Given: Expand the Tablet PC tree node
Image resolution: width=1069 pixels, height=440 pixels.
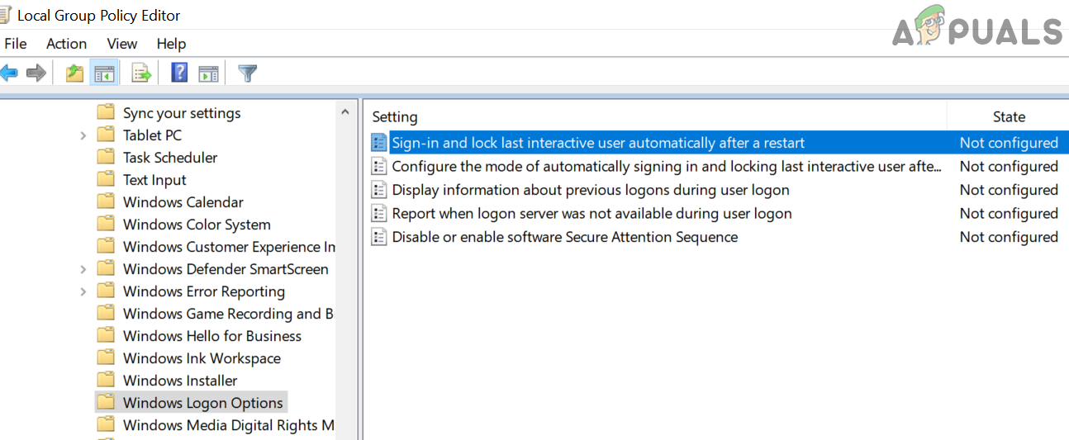Looking at the screenshot, I should 83,135.
